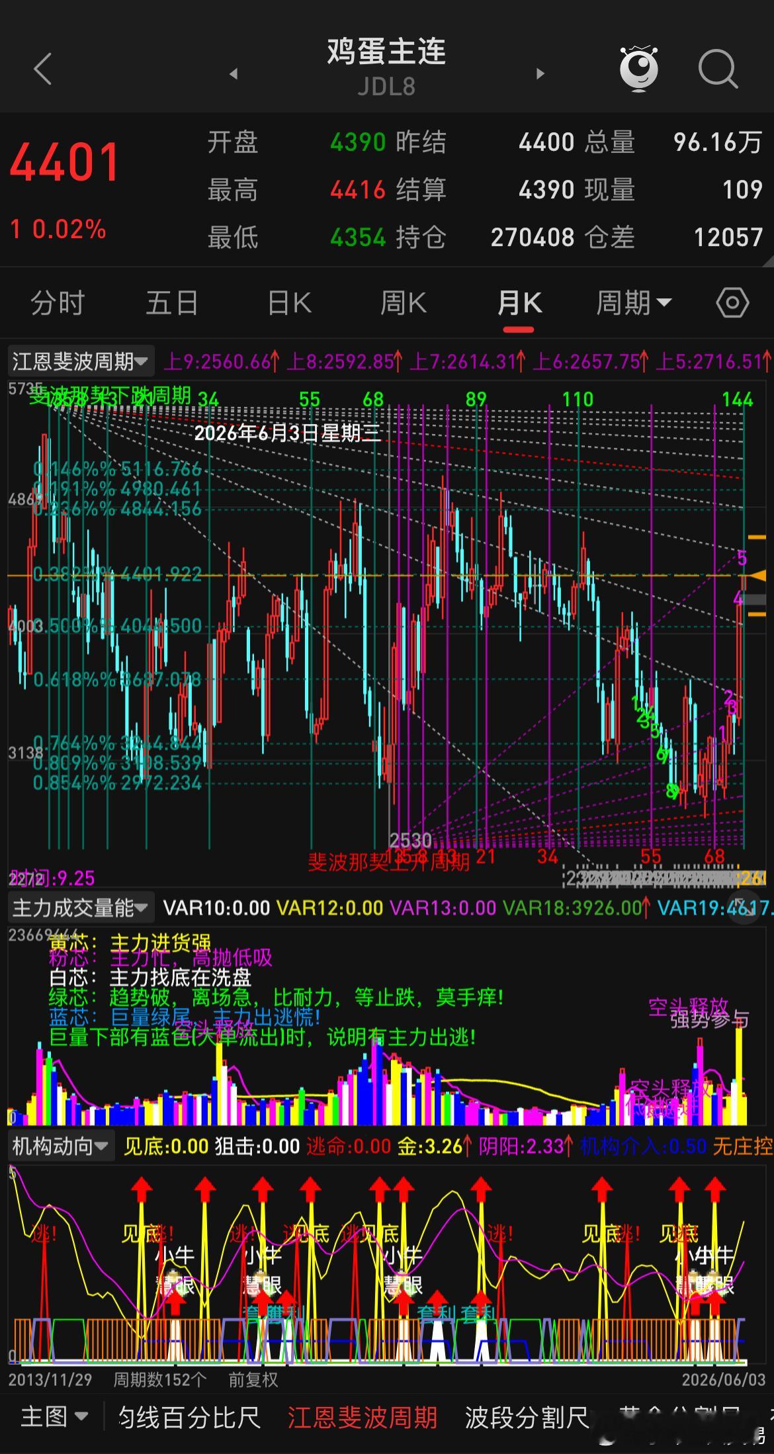Open the 机构动向 indicator dropdown
The height and width of the screenshot is (1454, 774).
(x=61, y=1146)
